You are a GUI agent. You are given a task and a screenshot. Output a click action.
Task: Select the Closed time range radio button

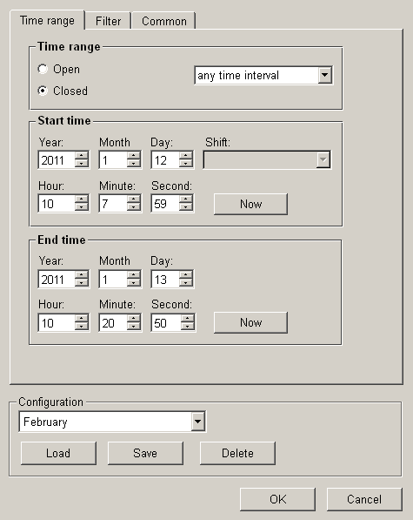point(43,91)
